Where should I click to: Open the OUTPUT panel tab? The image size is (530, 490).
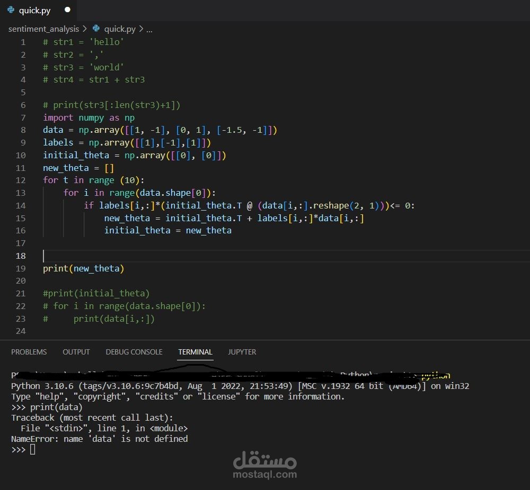pyautogui.click(x=76, y=352)
